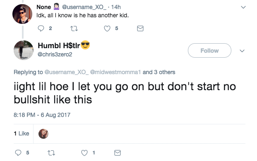Retweet the @username_XO_ tweet
This screenshot has height=161, width=257.
point(74,29)
